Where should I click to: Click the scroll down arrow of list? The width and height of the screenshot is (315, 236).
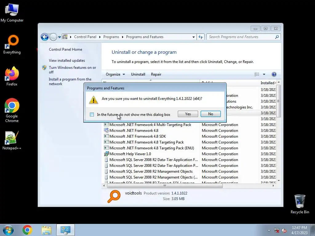click(x=278, y=181)
